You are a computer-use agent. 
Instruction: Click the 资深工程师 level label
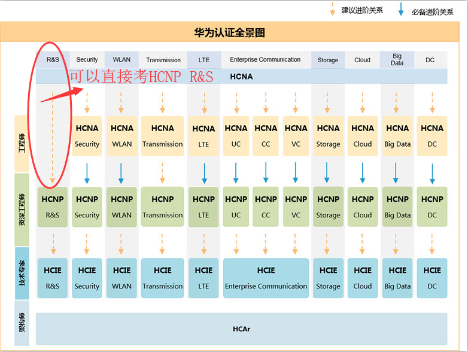click(x=22, y=210)
